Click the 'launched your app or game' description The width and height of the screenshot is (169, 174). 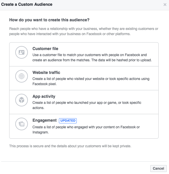pyautogui.click(x=87, y=103)
